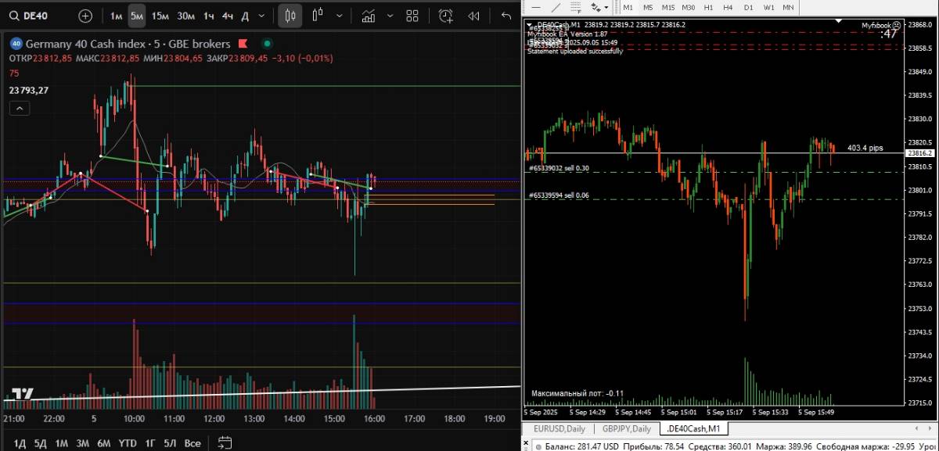Switch to the EURUSD,Daily chart tab
Image resolution: width=939 pixels, height=451 pixels.
click(x=559, y=428)
